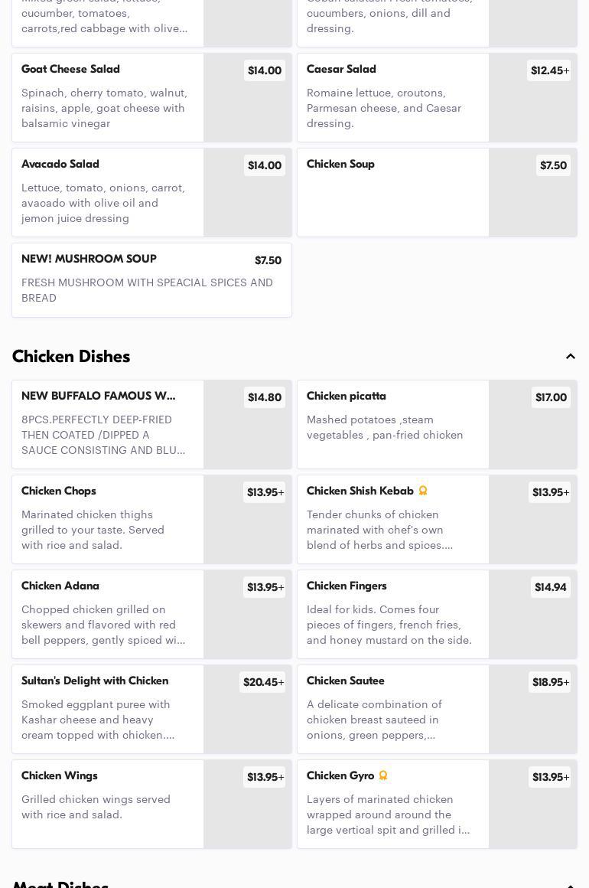Collapse the Chicken Dishes section chevron

click(x=570, y=357)
